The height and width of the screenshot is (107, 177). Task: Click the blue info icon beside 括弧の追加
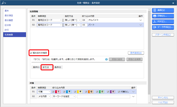coord(106,59)
